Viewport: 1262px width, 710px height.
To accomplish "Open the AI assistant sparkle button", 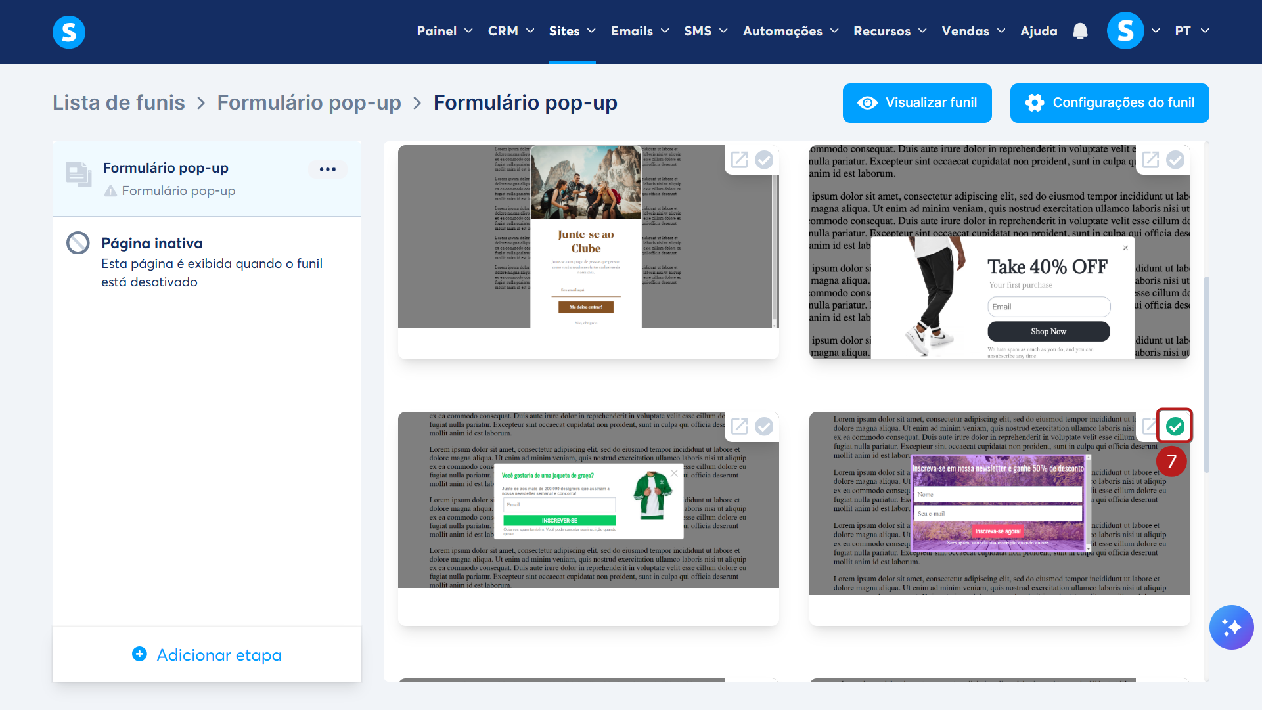I will click(1231, 627).
